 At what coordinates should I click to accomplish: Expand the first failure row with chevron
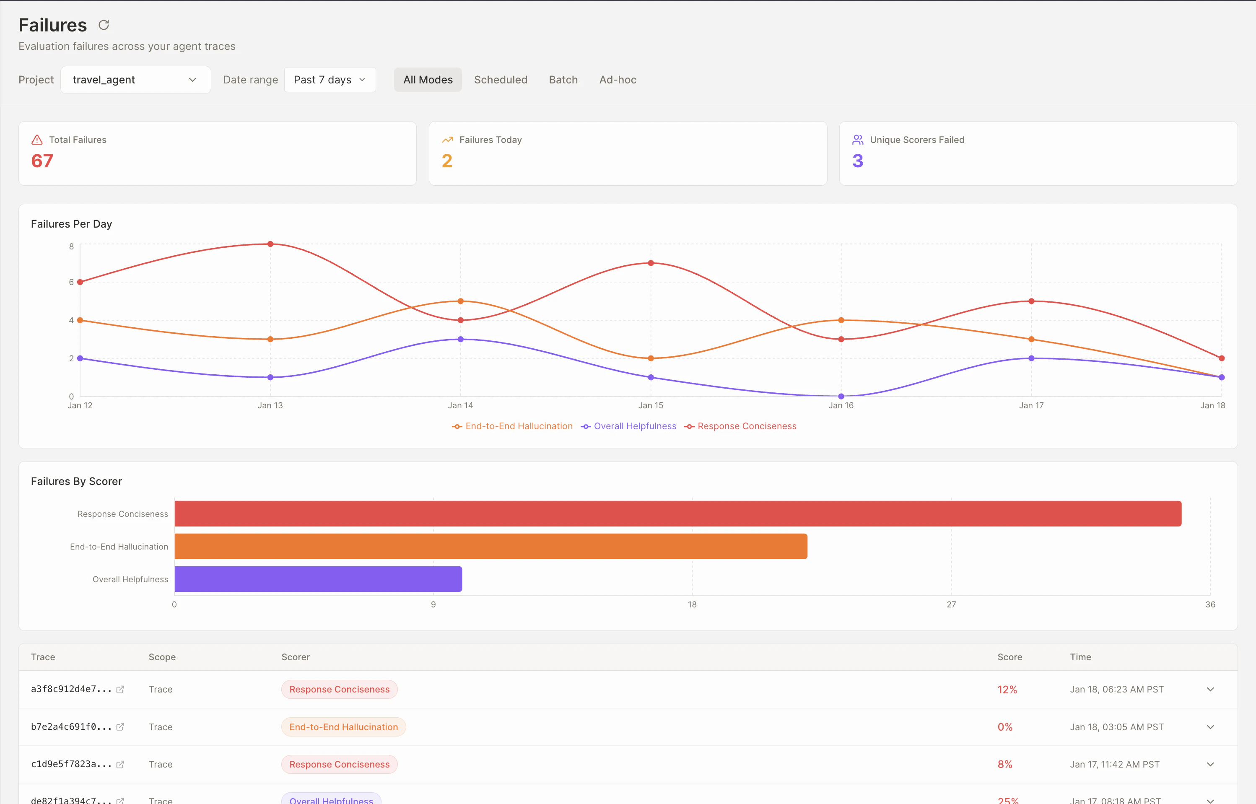point(1211,689)
